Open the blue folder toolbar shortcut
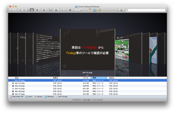This screenshot has width=175, height=113. pos(94,10)
